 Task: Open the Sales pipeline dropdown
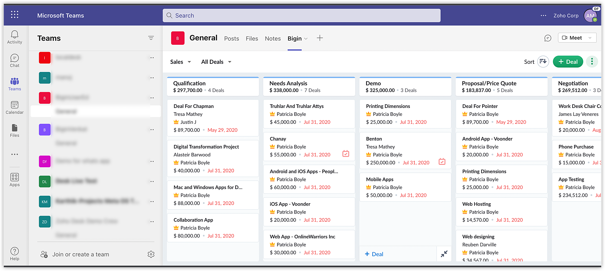[x=181, y=62]
